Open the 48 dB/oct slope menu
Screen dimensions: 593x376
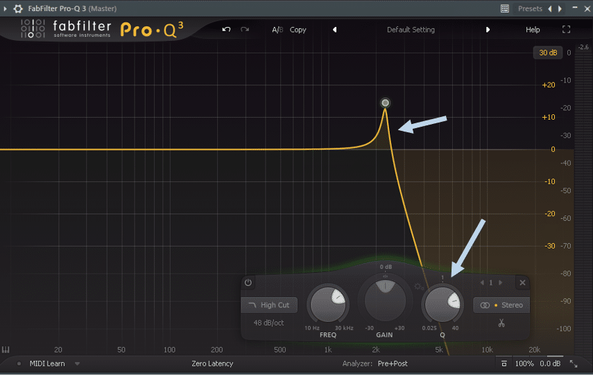[x=268, y=323]
